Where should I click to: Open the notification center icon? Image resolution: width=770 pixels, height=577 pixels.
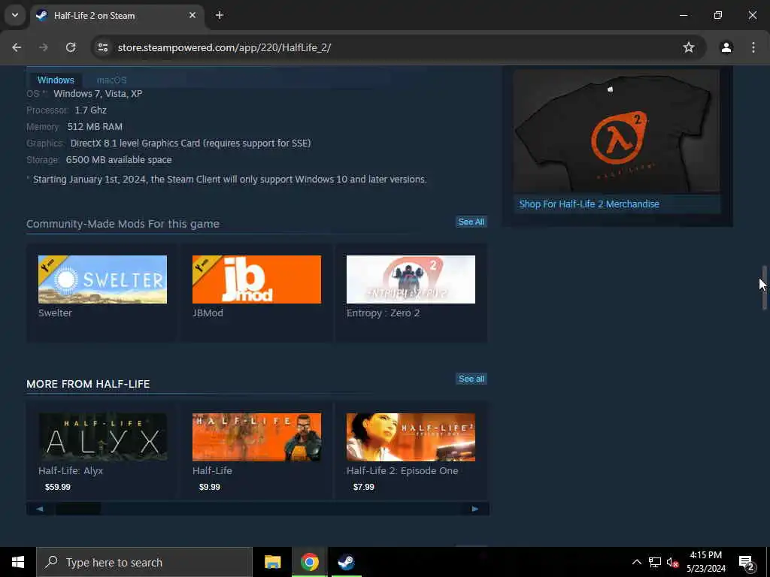pyautogui.click(x=747, y=562)
